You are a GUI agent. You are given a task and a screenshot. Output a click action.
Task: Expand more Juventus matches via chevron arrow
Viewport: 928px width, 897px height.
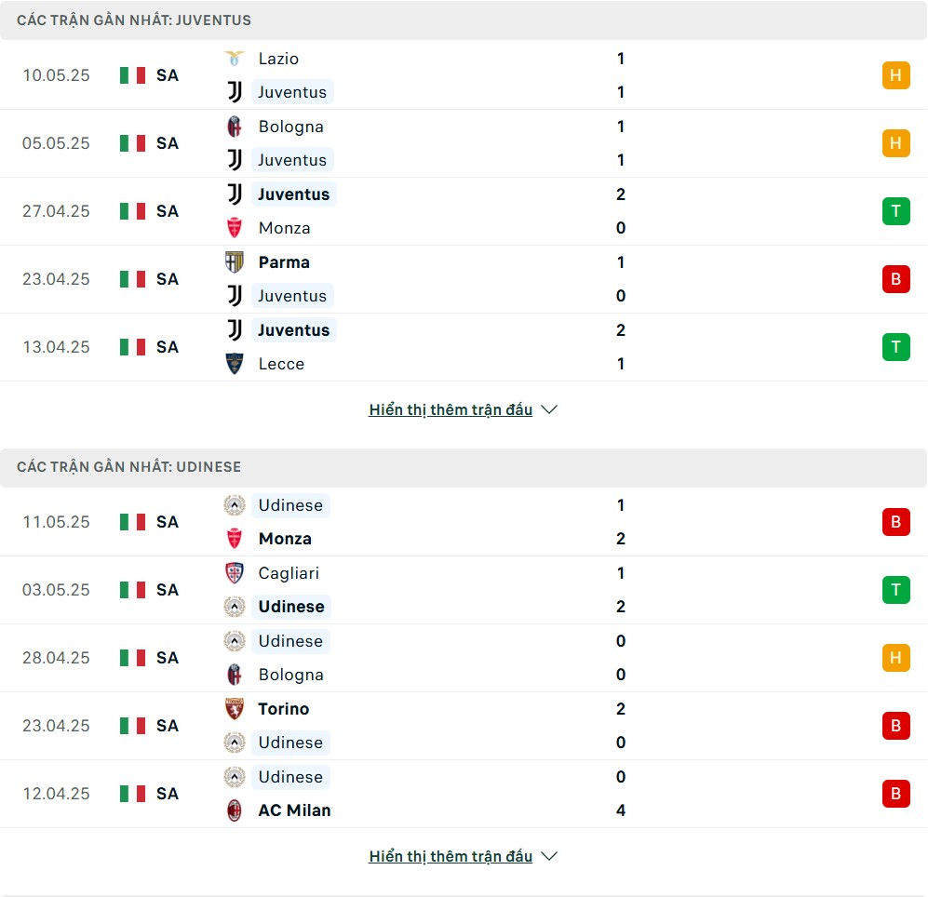tap(549, 409)
